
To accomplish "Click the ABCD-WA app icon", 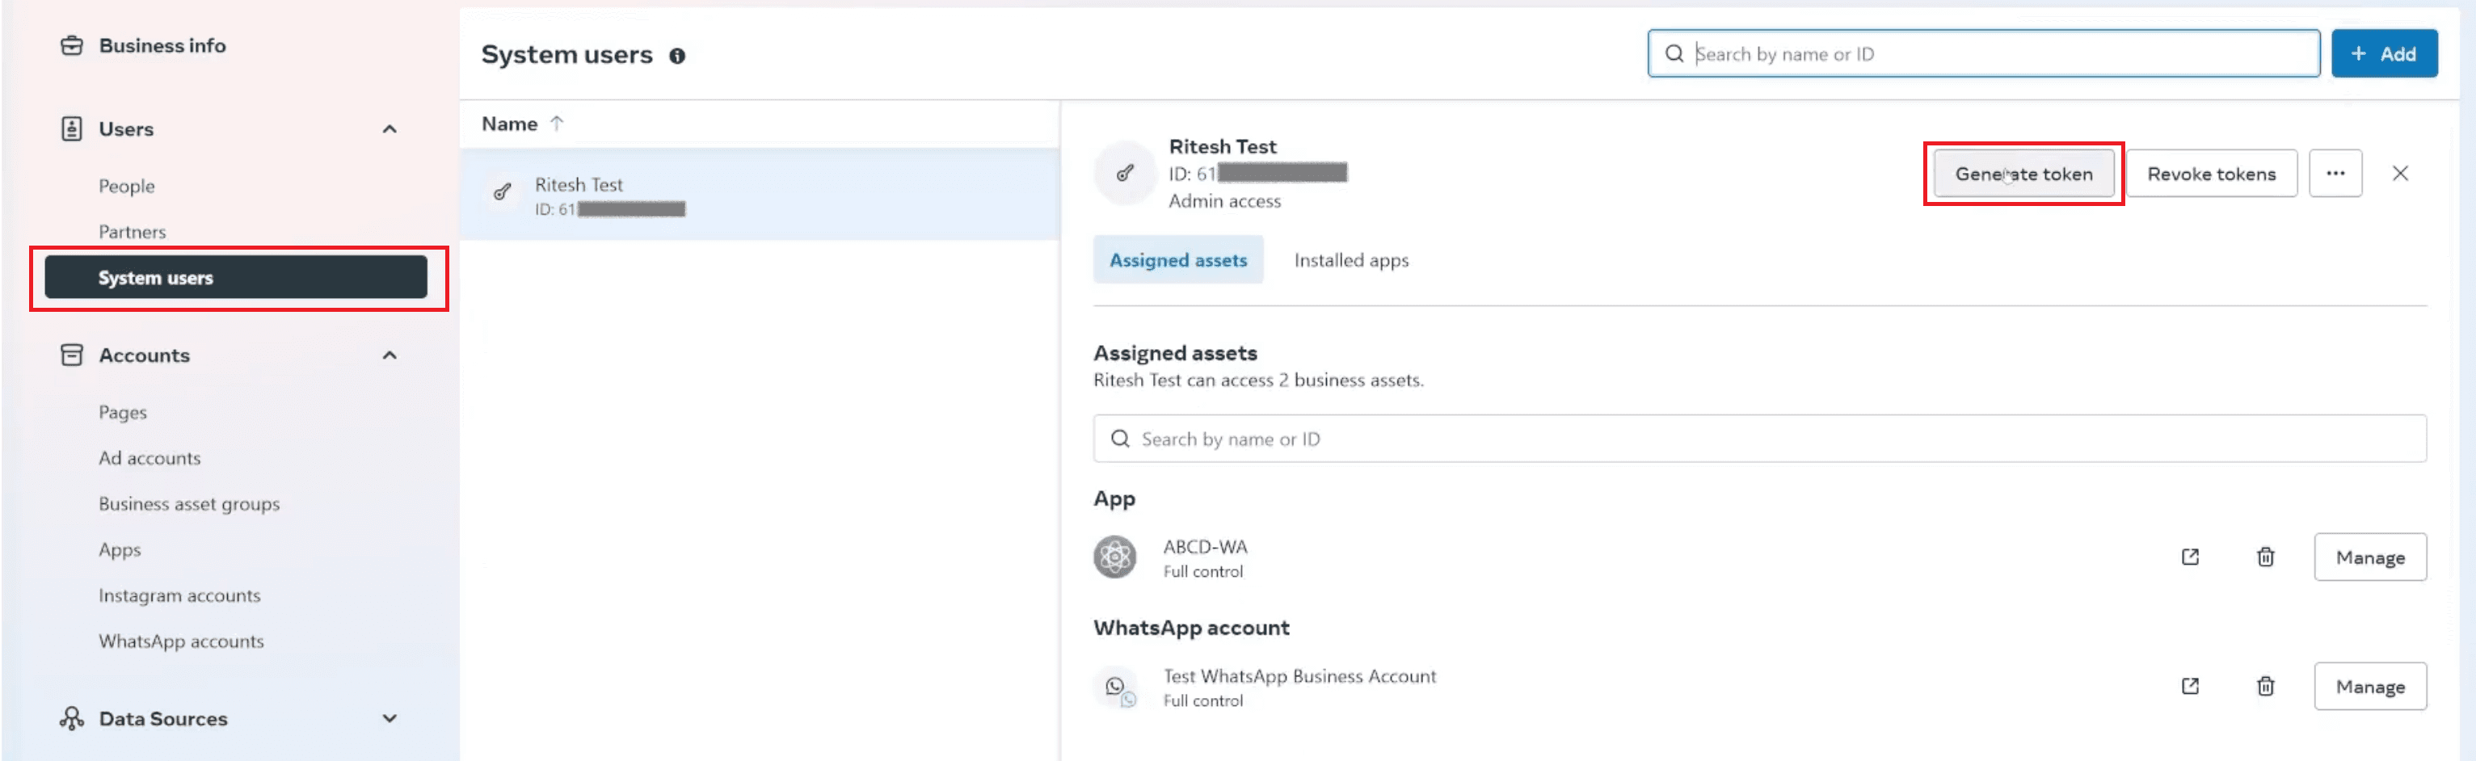I will coord(1114,557).
